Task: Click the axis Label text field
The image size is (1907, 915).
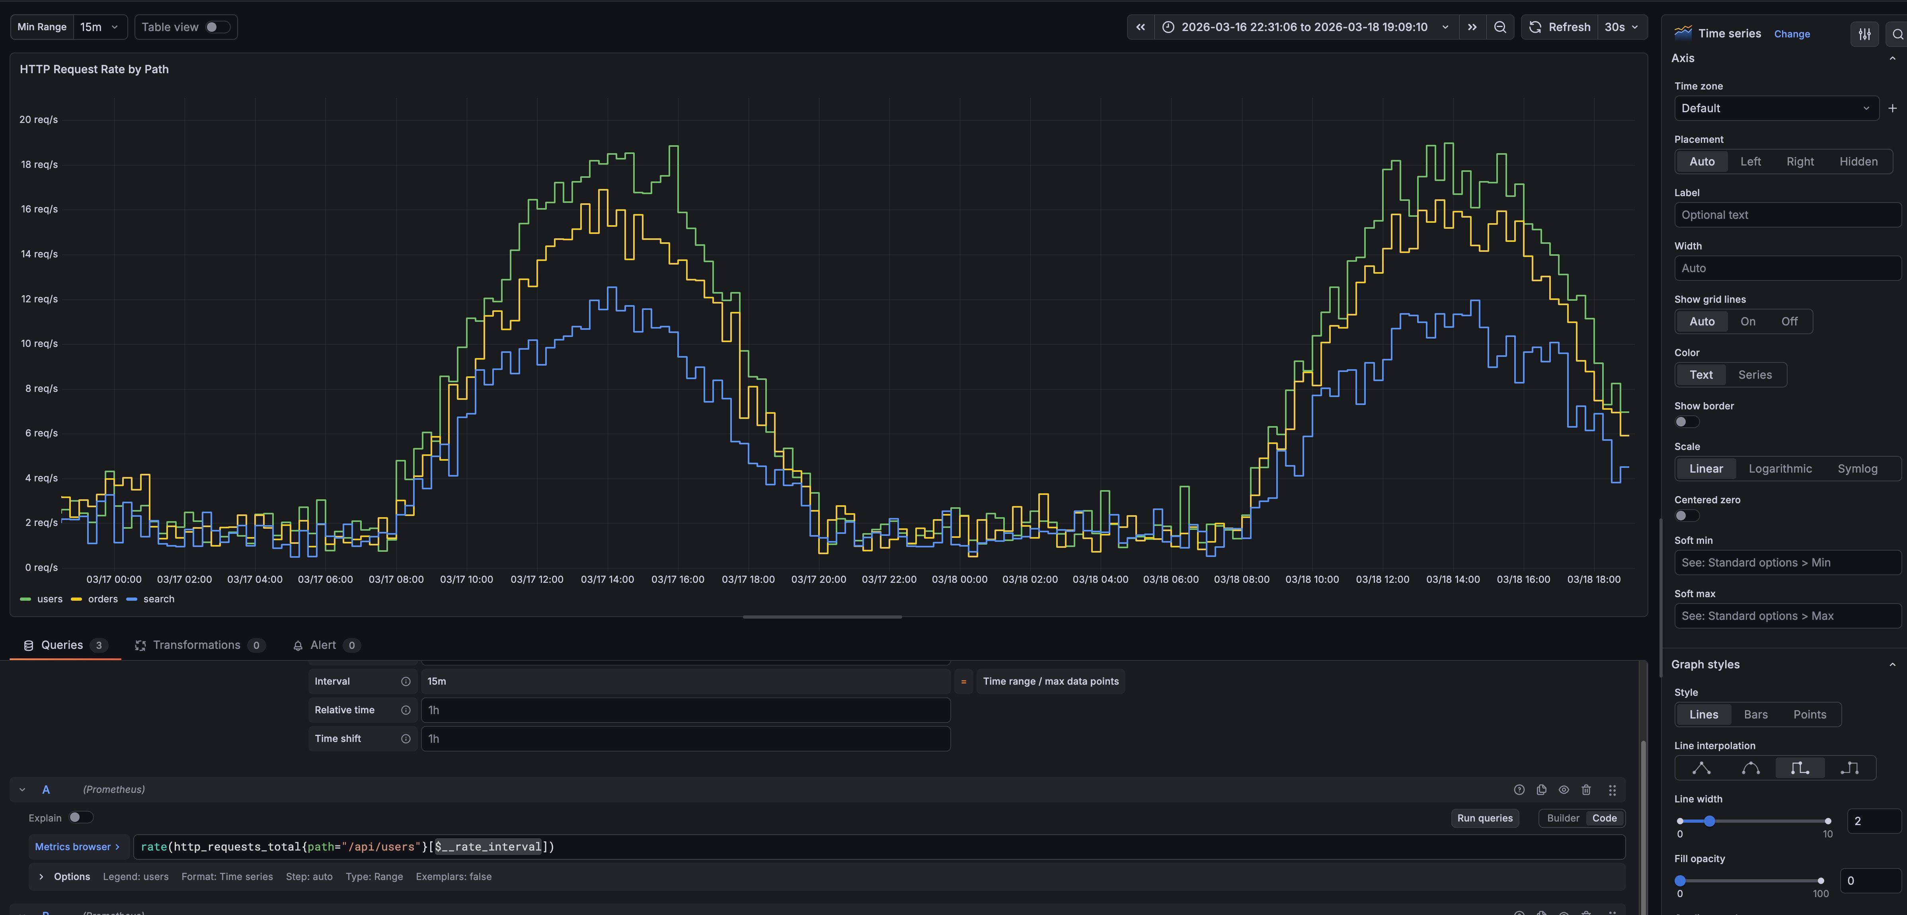Action: click(1787, 215)
